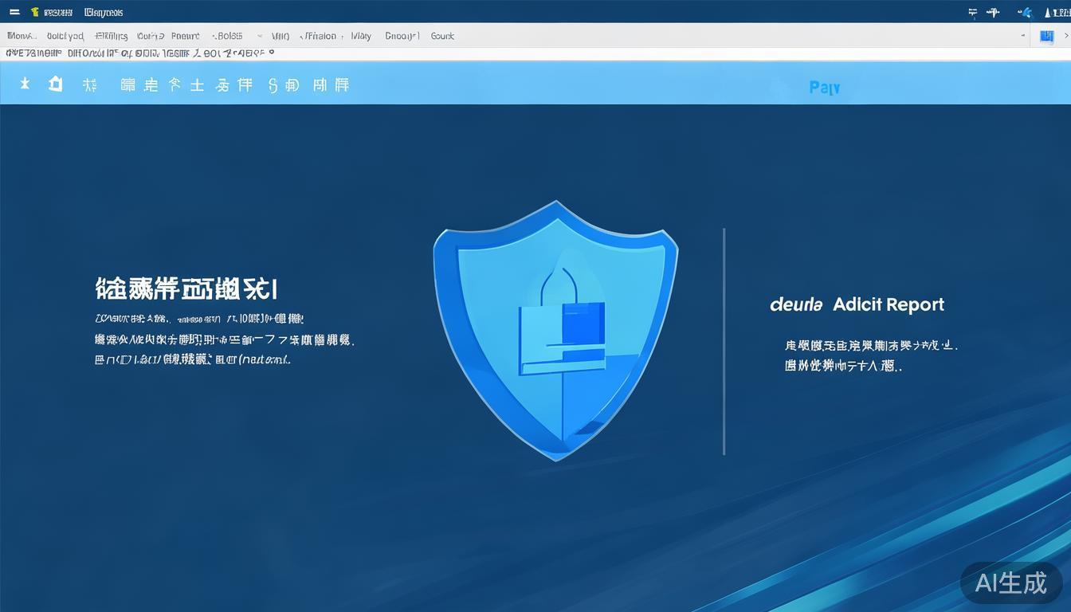Expand the small chevron left of the document icon
1071x612 pixels.
click(x=1024, y=36)
